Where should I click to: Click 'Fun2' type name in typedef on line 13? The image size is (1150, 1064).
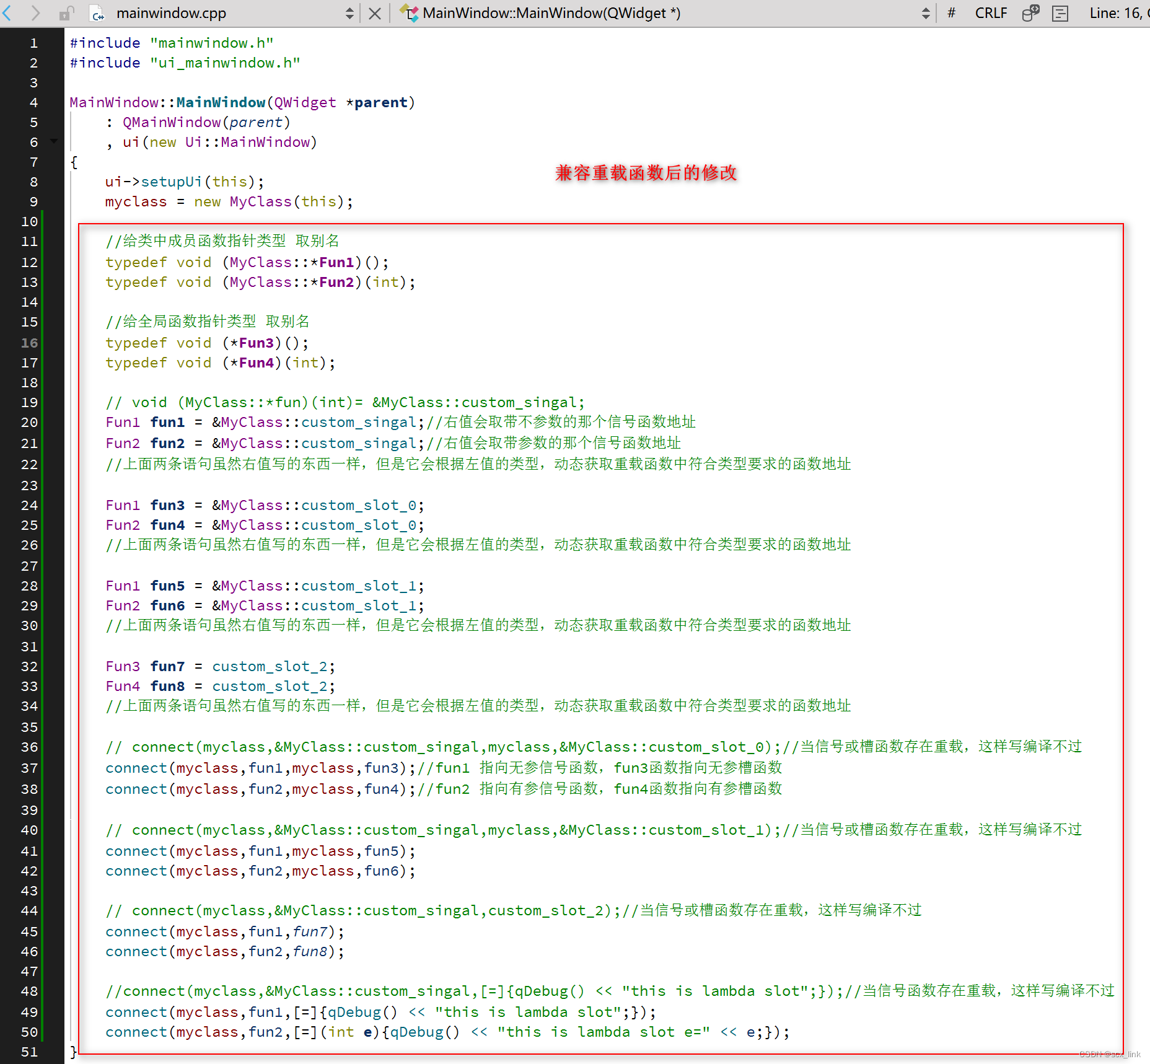click(x=336, y=282)
